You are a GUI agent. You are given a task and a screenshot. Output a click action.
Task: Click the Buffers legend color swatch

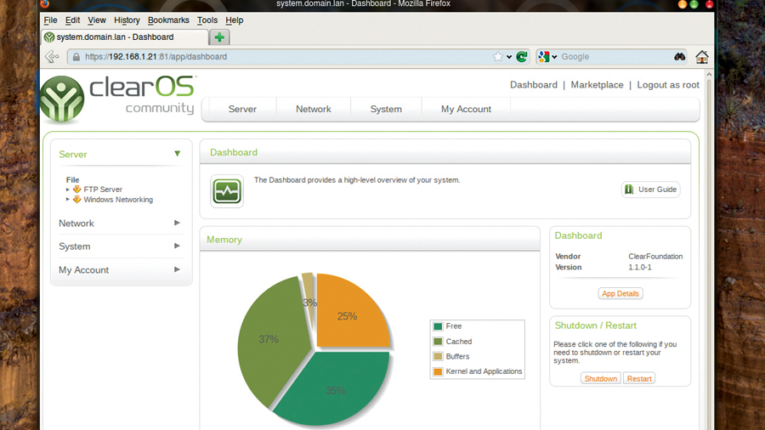pyautogui.click(x=438, y=356)
